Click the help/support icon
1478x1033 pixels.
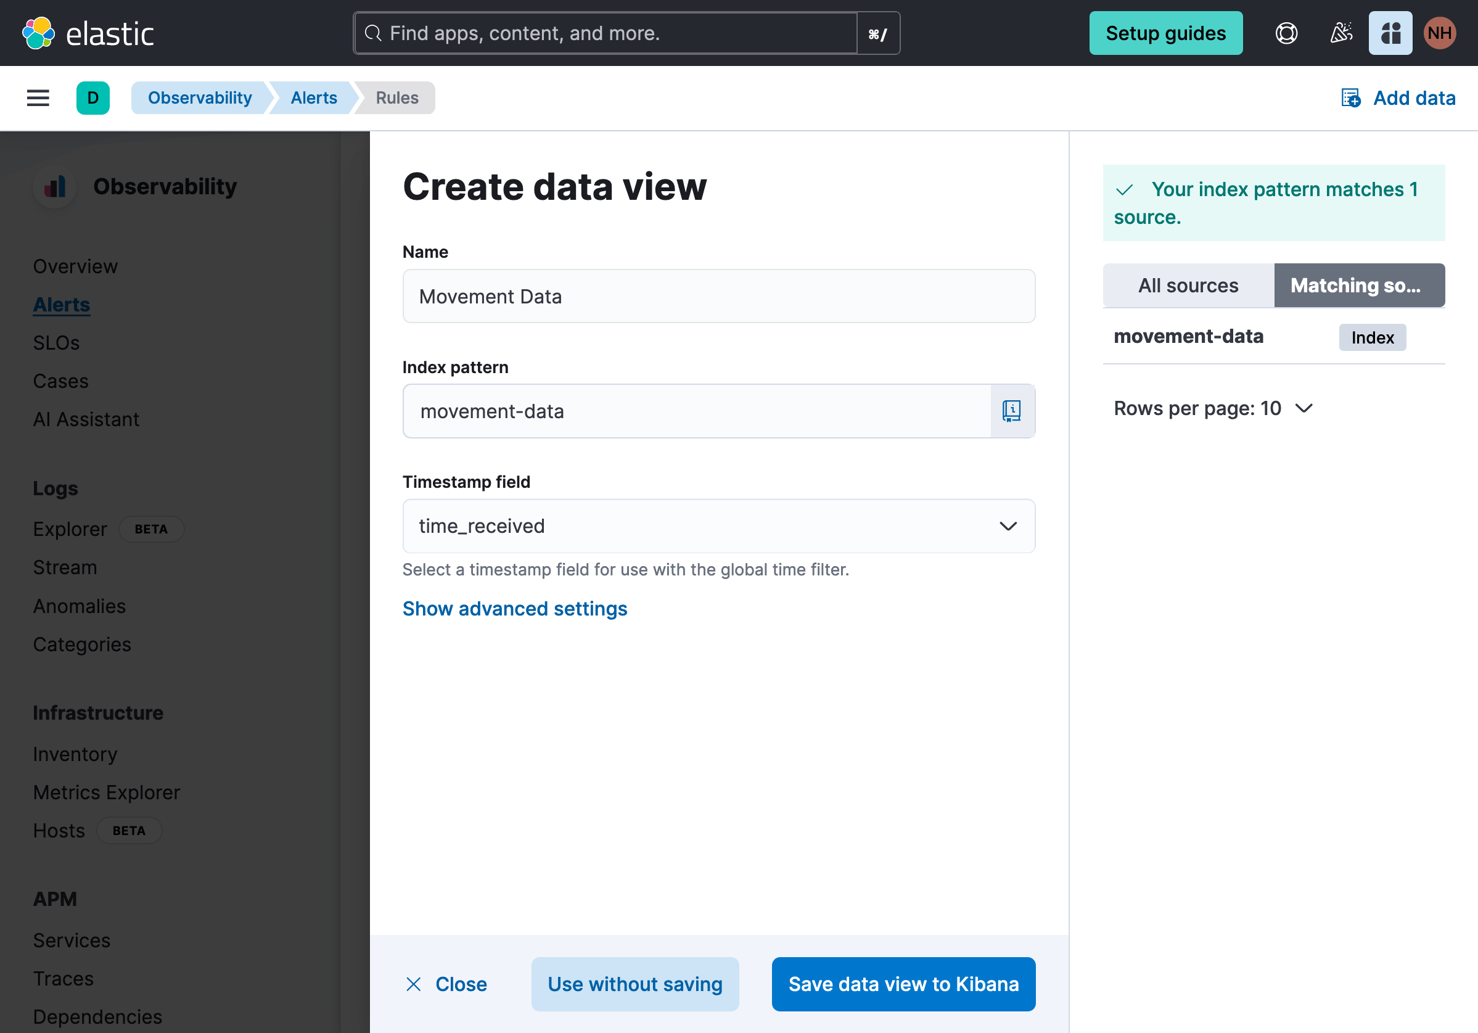(x=1287, y=33)
